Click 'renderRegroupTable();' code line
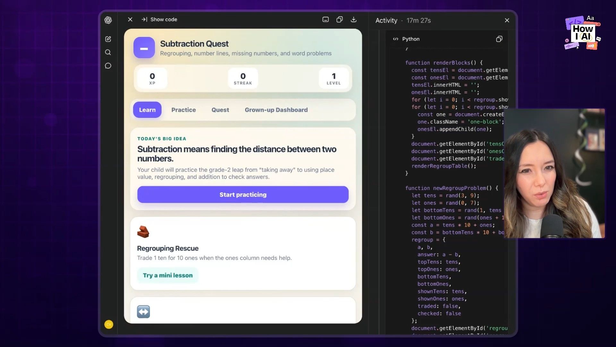Screen dimensions: 616x347 point(444,166)
